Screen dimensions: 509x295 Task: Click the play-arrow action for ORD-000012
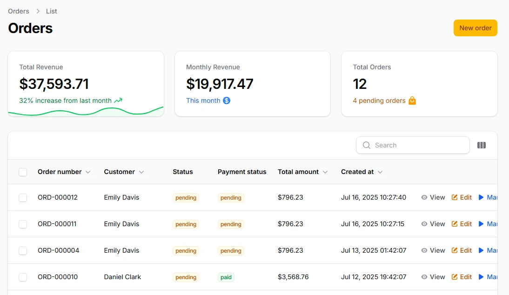pos(488,197)
